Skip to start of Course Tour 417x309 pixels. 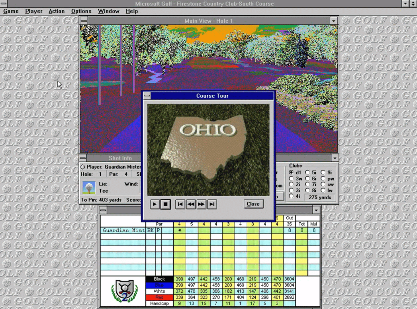(x=180, y=204)
